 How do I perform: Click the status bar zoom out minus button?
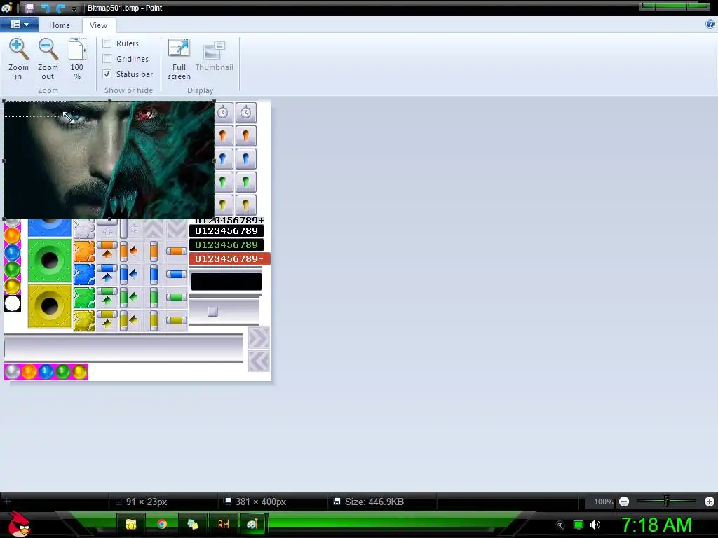click(x=623, y=502)
